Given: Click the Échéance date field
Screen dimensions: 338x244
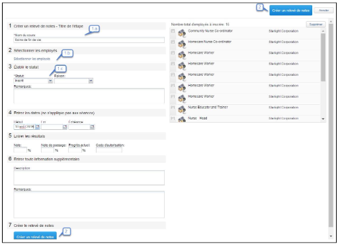Looking at the screenshot, I should (79, 127).
